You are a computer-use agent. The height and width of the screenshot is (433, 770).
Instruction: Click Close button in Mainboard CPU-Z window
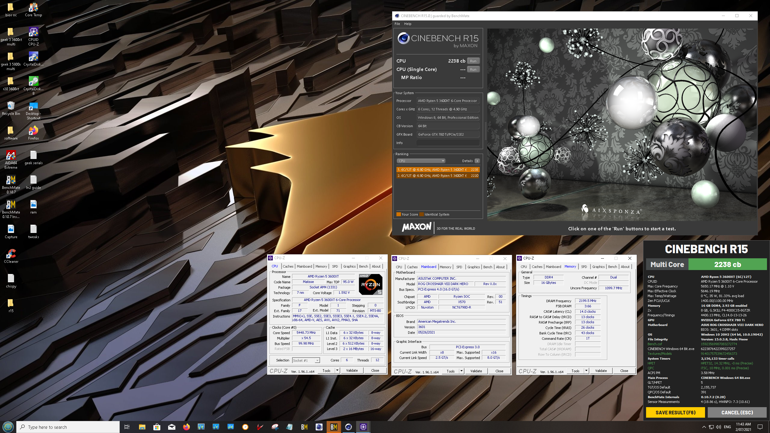(x=499, y=371)
